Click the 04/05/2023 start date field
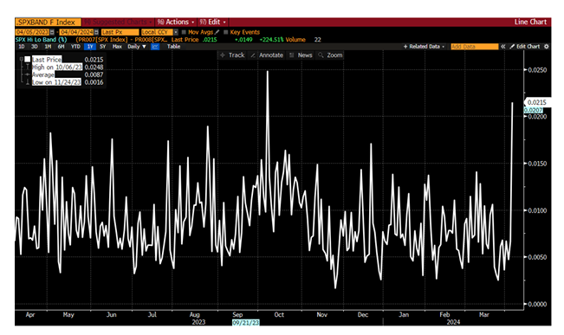This screenshot has height=335, width=564. coord(32,32)
